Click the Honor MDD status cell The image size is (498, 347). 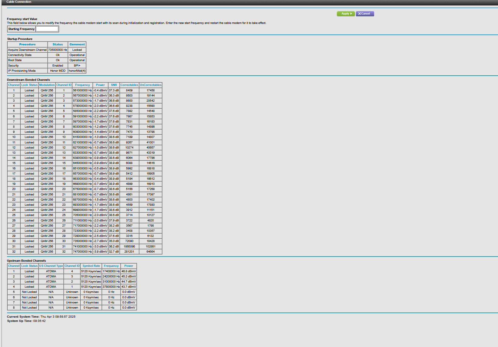coord(58,71)
